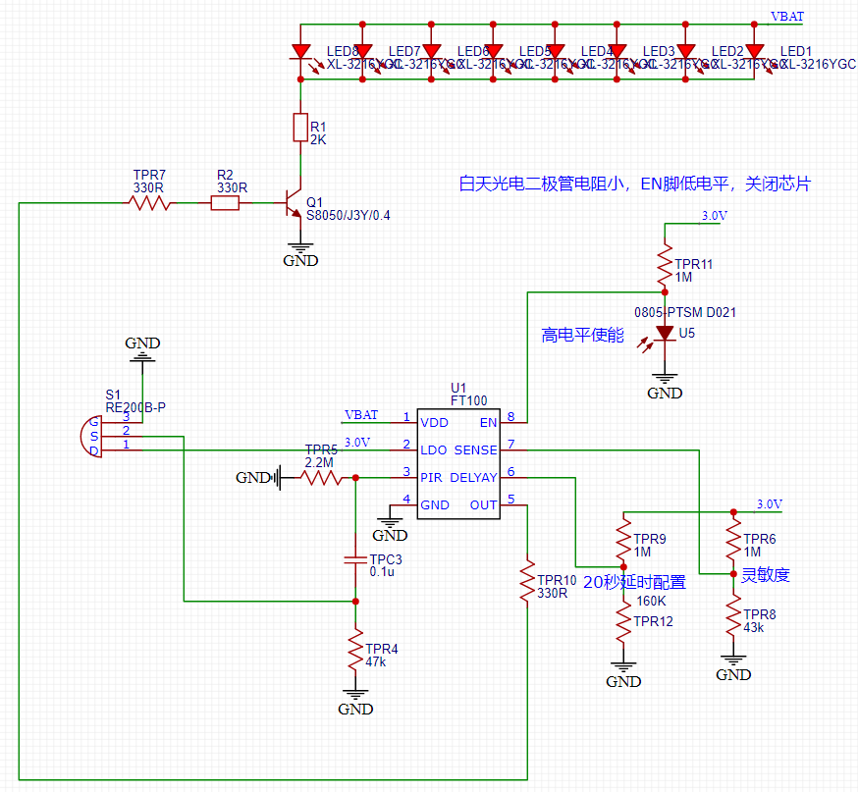This screenshot has height=792, width=858.
Task: Click the 灵敏度 annotation text
Action: pyautogui.click(x=766, y=575)
